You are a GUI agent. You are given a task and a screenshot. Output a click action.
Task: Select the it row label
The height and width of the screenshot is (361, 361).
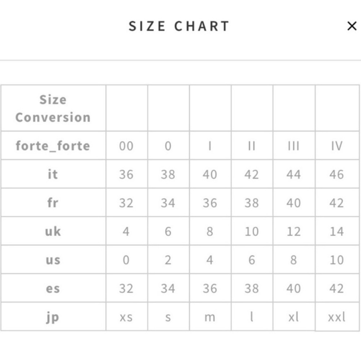(x=53, y=174)
